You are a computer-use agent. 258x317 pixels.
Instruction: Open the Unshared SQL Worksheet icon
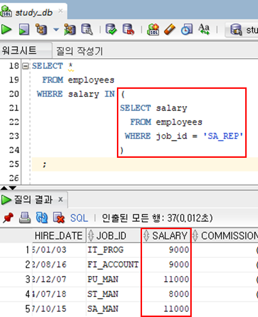(153, 29)
